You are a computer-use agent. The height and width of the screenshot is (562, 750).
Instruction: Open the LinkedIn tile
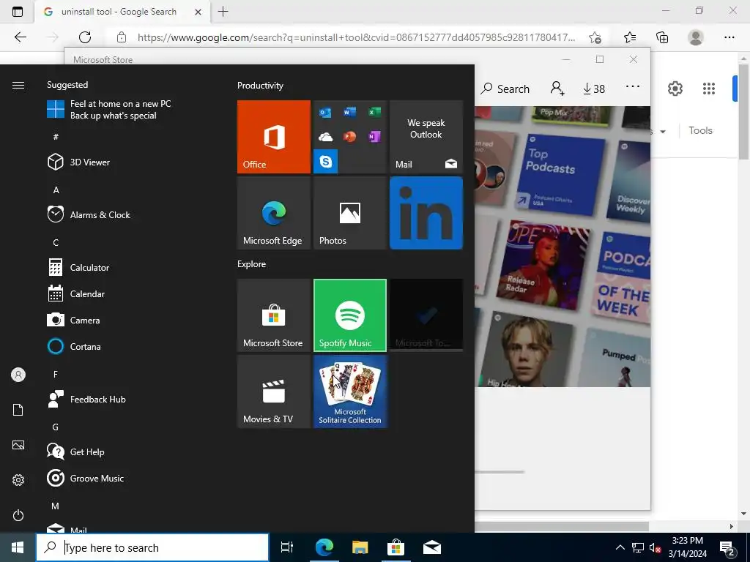[x=426, y=213]
